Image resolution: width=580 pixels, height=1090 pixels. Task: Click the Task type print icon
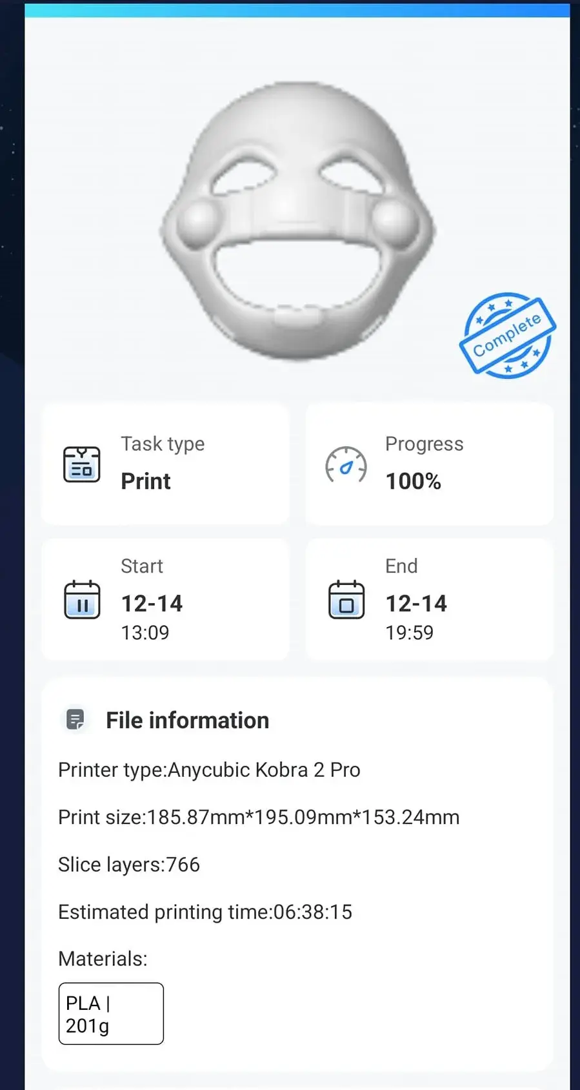pyautogui.click(x=82, y=464)
